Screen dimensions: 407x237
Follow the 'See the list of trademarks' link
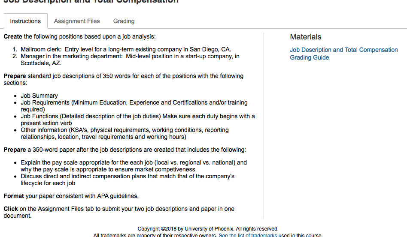click(x=248, y=235)
